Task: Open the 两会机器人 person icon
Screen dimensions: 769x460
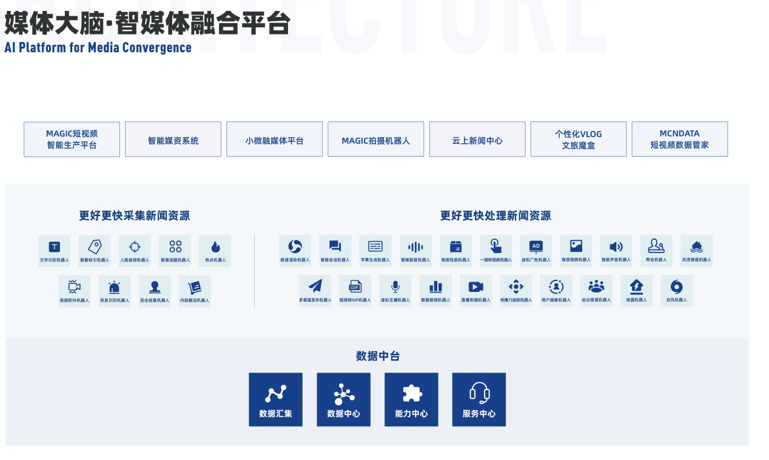Action: click(x=656, y=246)
